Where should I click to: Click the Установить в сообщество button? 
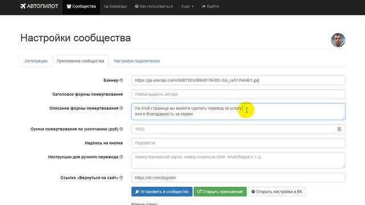(162, 191)
